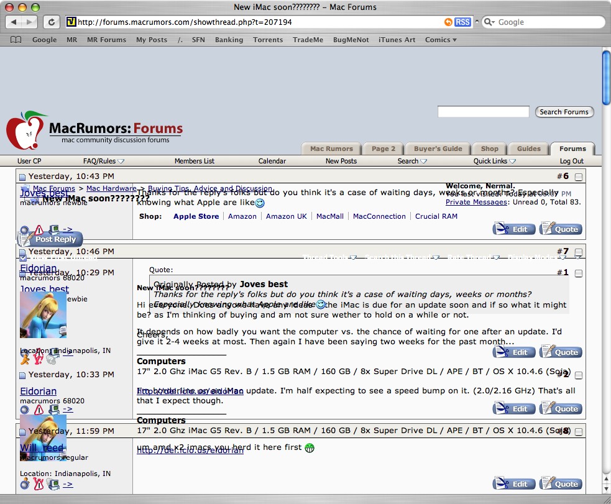
Task: Click the scroll down arrow
Action: tap(606, 488)
